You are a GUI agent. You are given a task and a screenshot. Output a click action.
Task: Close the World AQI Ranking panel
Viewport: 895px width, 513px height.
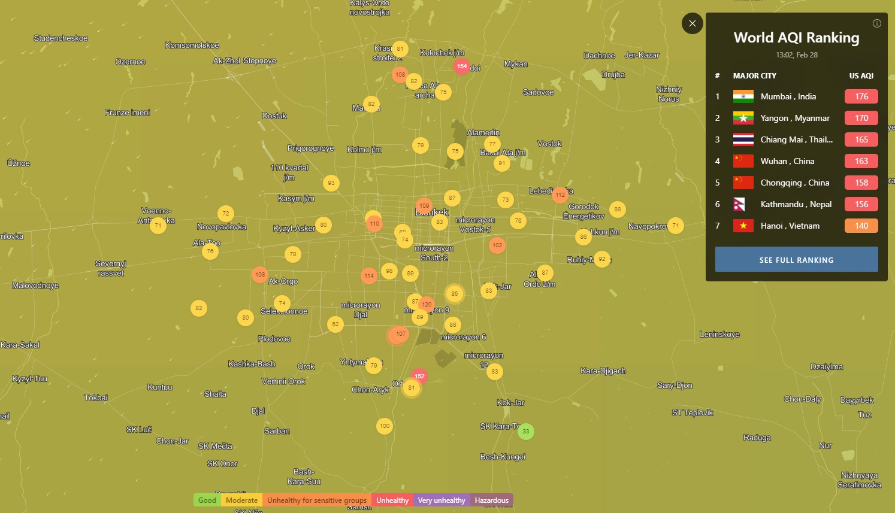(x=692, y=23)
